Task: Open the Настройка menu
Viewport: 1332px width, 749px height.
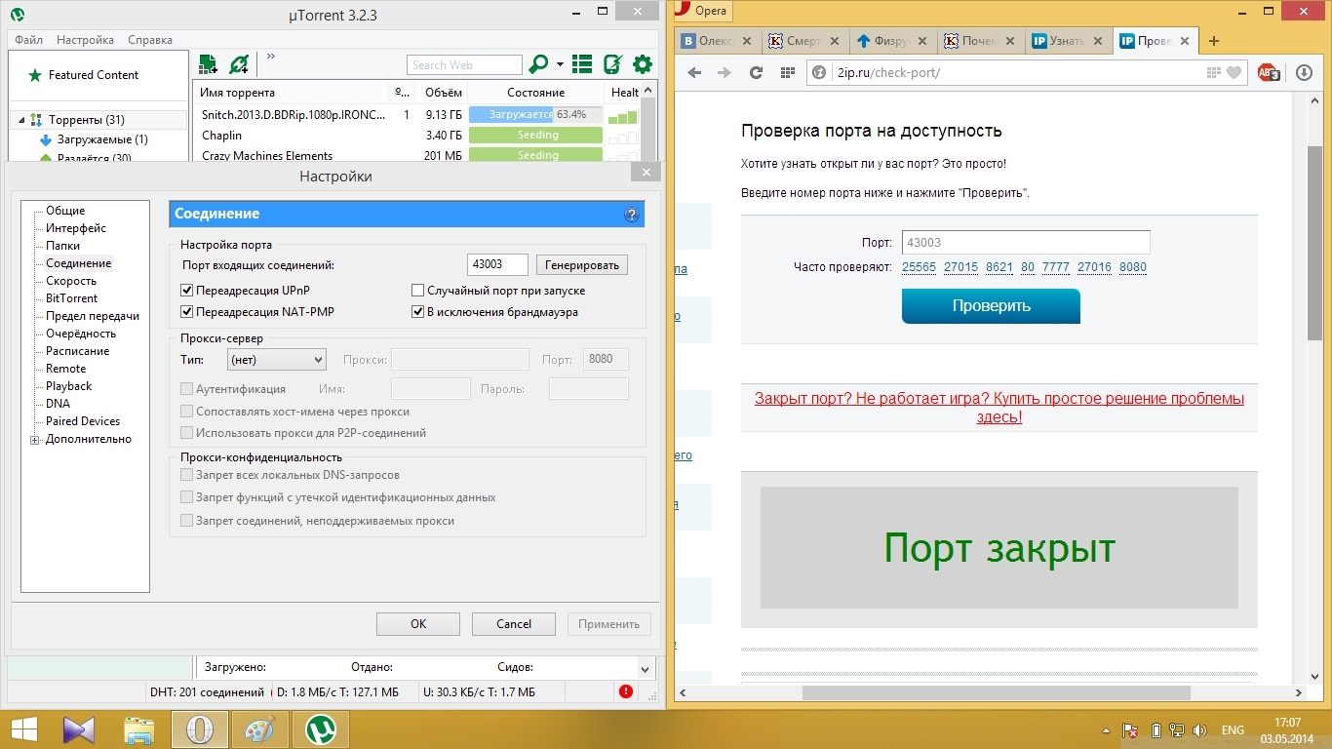Action: pyautogui.click(x=85, y=40)
